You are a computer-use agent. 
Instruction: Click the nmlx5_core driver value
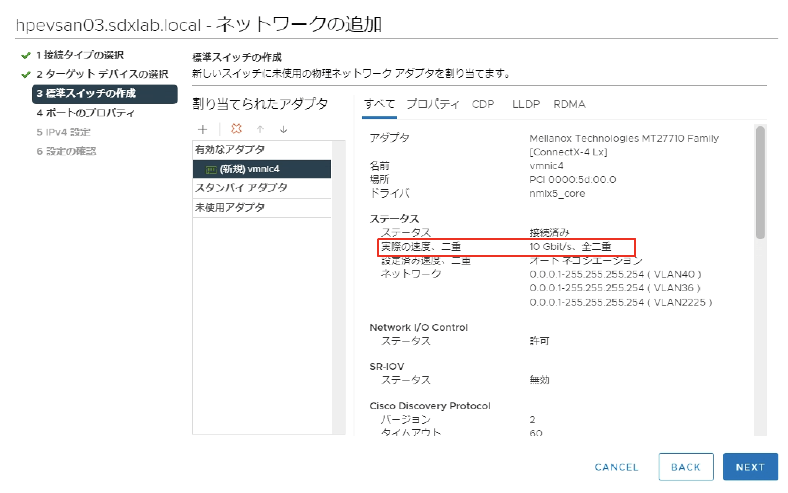click(557, 194)
